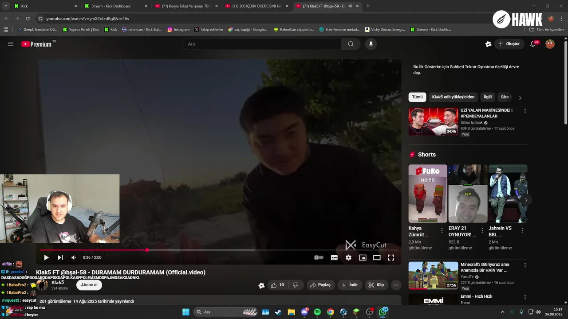The width and height of the screenshot is (568, 319).
Task: Dislike the video with thumbs down
Action: coord(296,285)
